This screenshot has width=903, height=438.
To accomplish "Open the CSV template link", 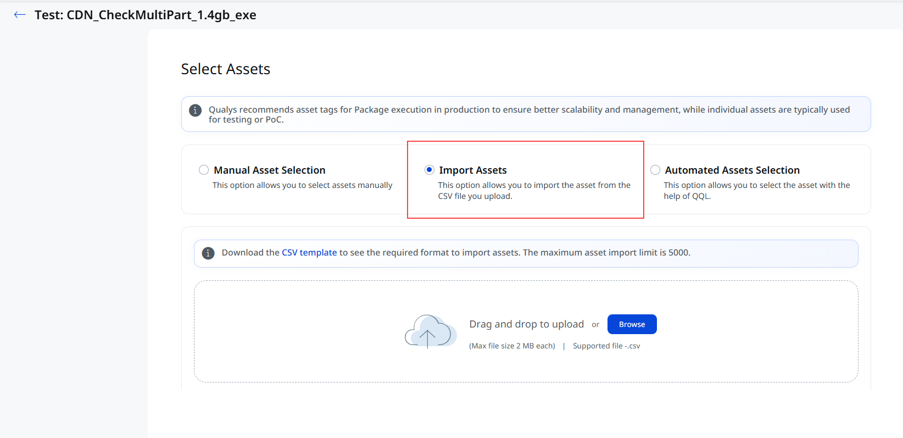I will point(309,252).
